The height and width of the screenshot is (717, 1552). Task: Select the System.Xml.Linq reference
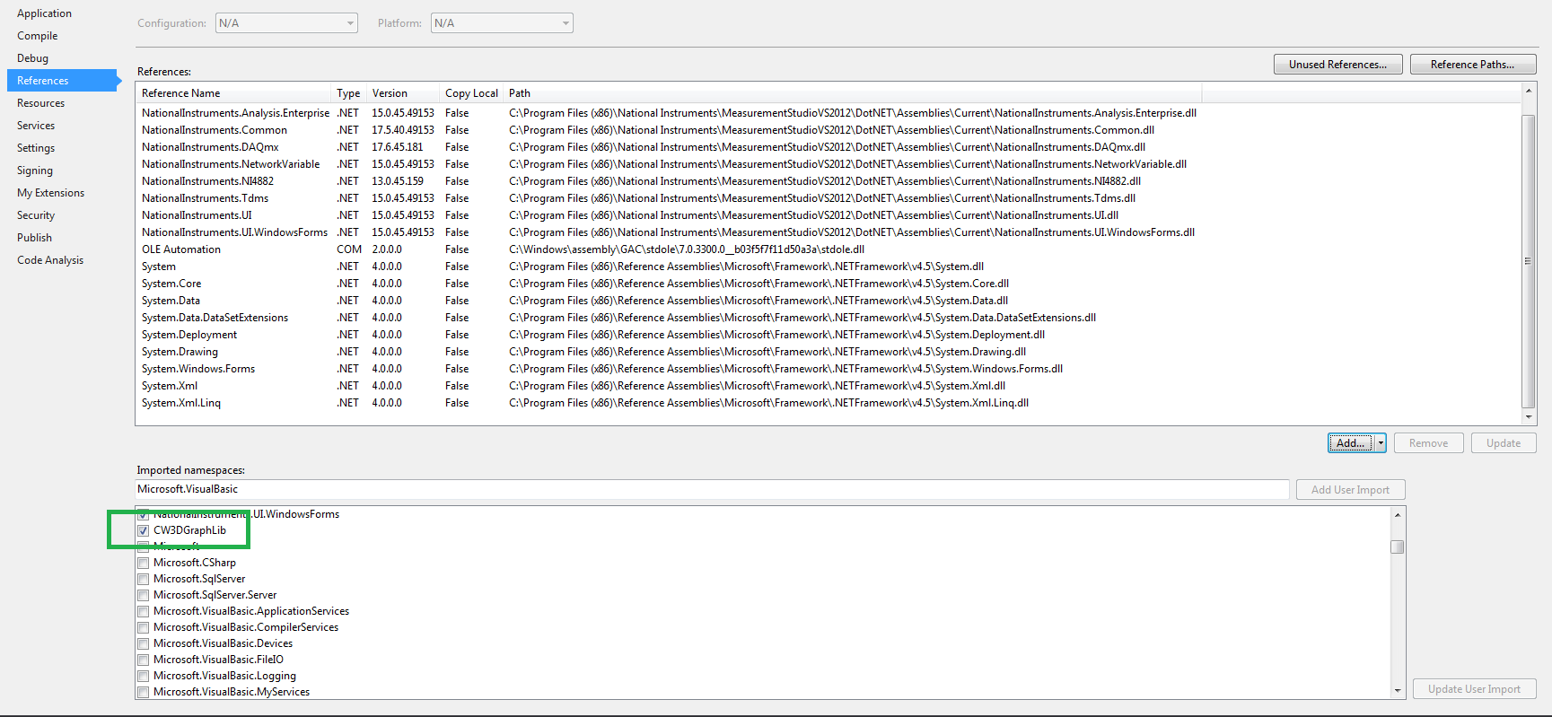click(x=669, y=403)
